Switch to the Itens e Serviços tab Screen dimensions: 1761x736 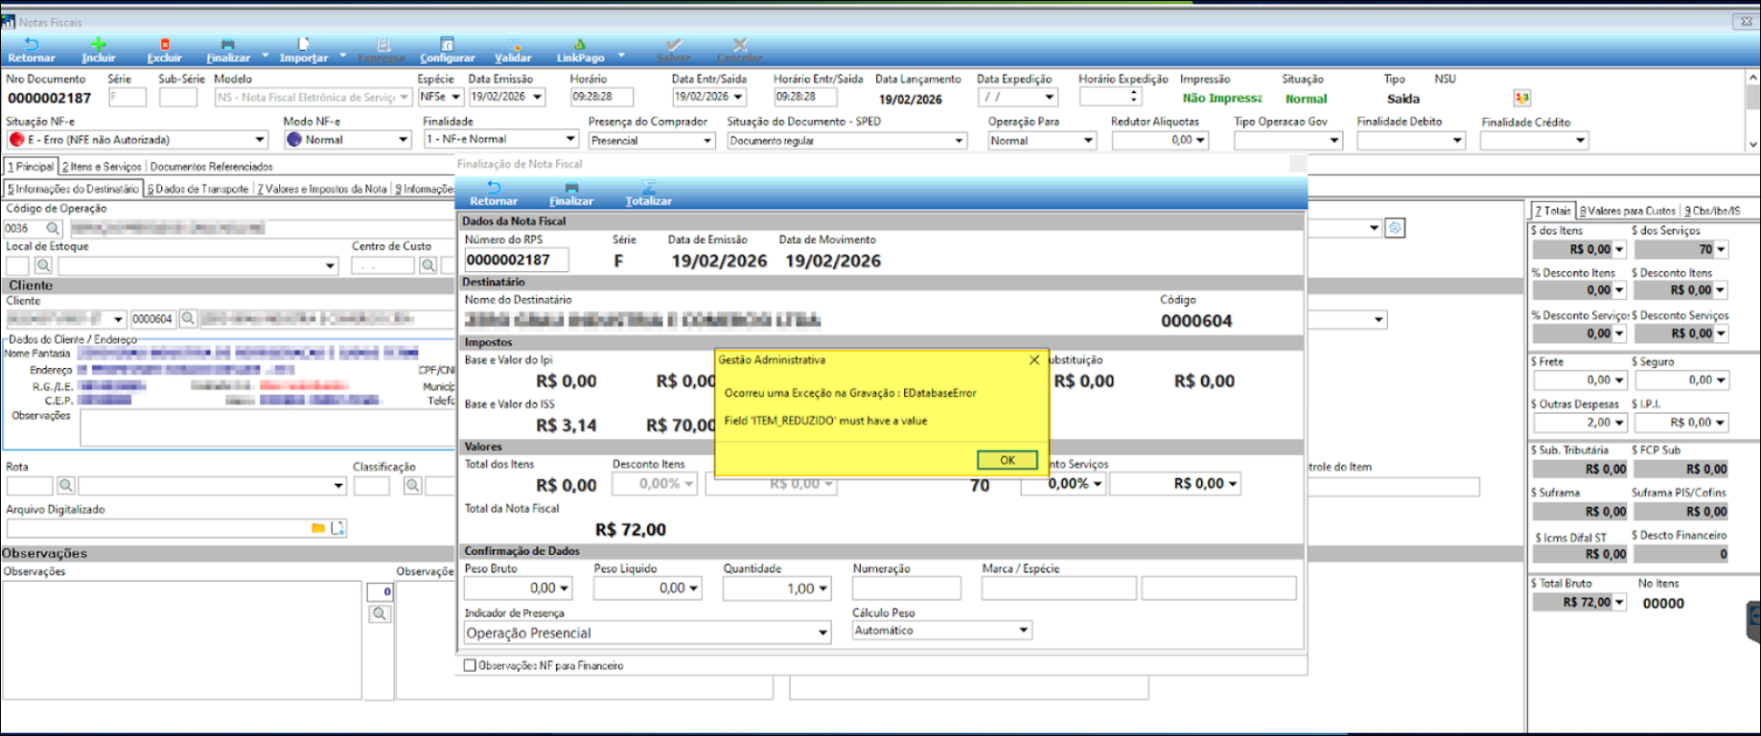pyautogui.click(x=102, y=167)
